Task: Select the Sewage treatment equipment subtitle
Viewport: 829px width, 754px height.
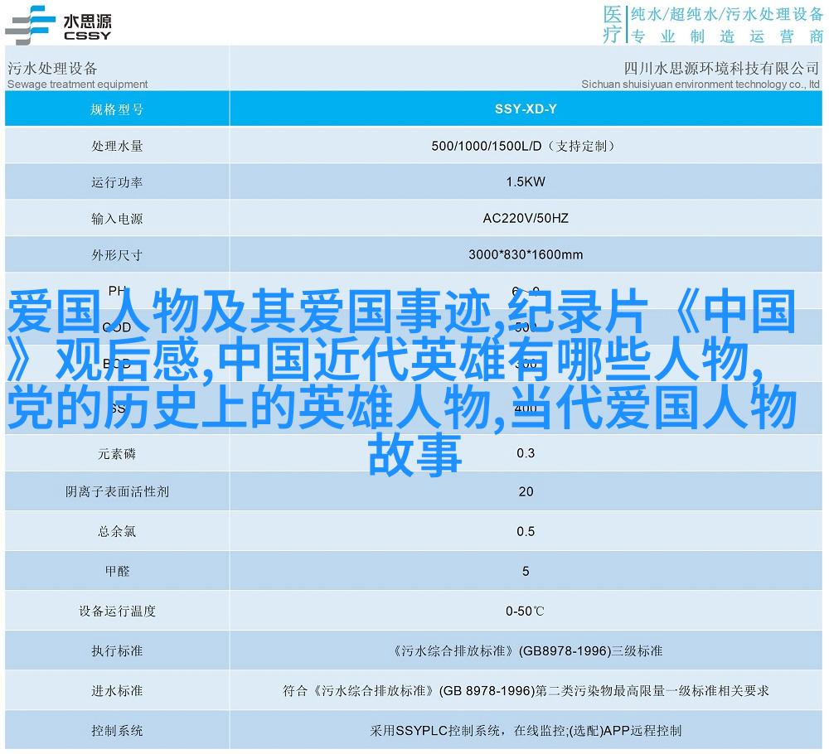Action: (x=77, y=84)
